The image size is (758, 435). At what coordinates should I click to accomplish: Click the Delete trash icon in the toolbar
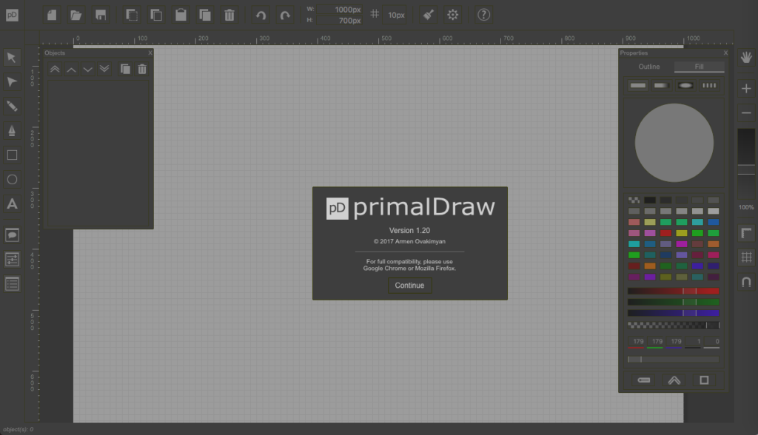[x=229, y=14]
